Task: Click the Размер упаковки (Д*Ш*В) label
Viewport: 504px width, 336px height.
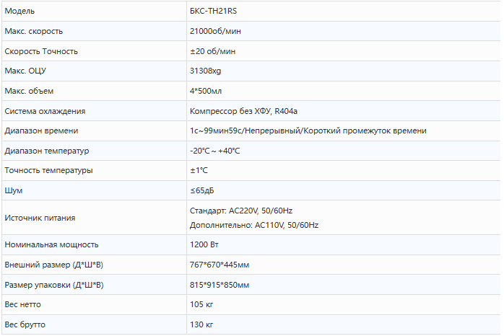Action: click(x=53, y=285)
